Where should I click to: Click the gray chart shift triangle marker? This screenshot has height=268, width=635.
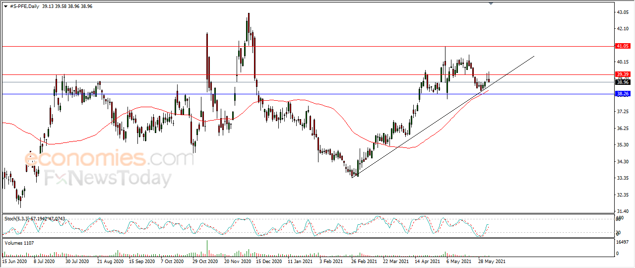tap(491, 4)
